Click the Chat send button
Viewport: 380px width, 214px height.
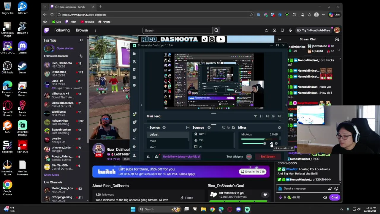pyautogui.click(x=335, y=197)
